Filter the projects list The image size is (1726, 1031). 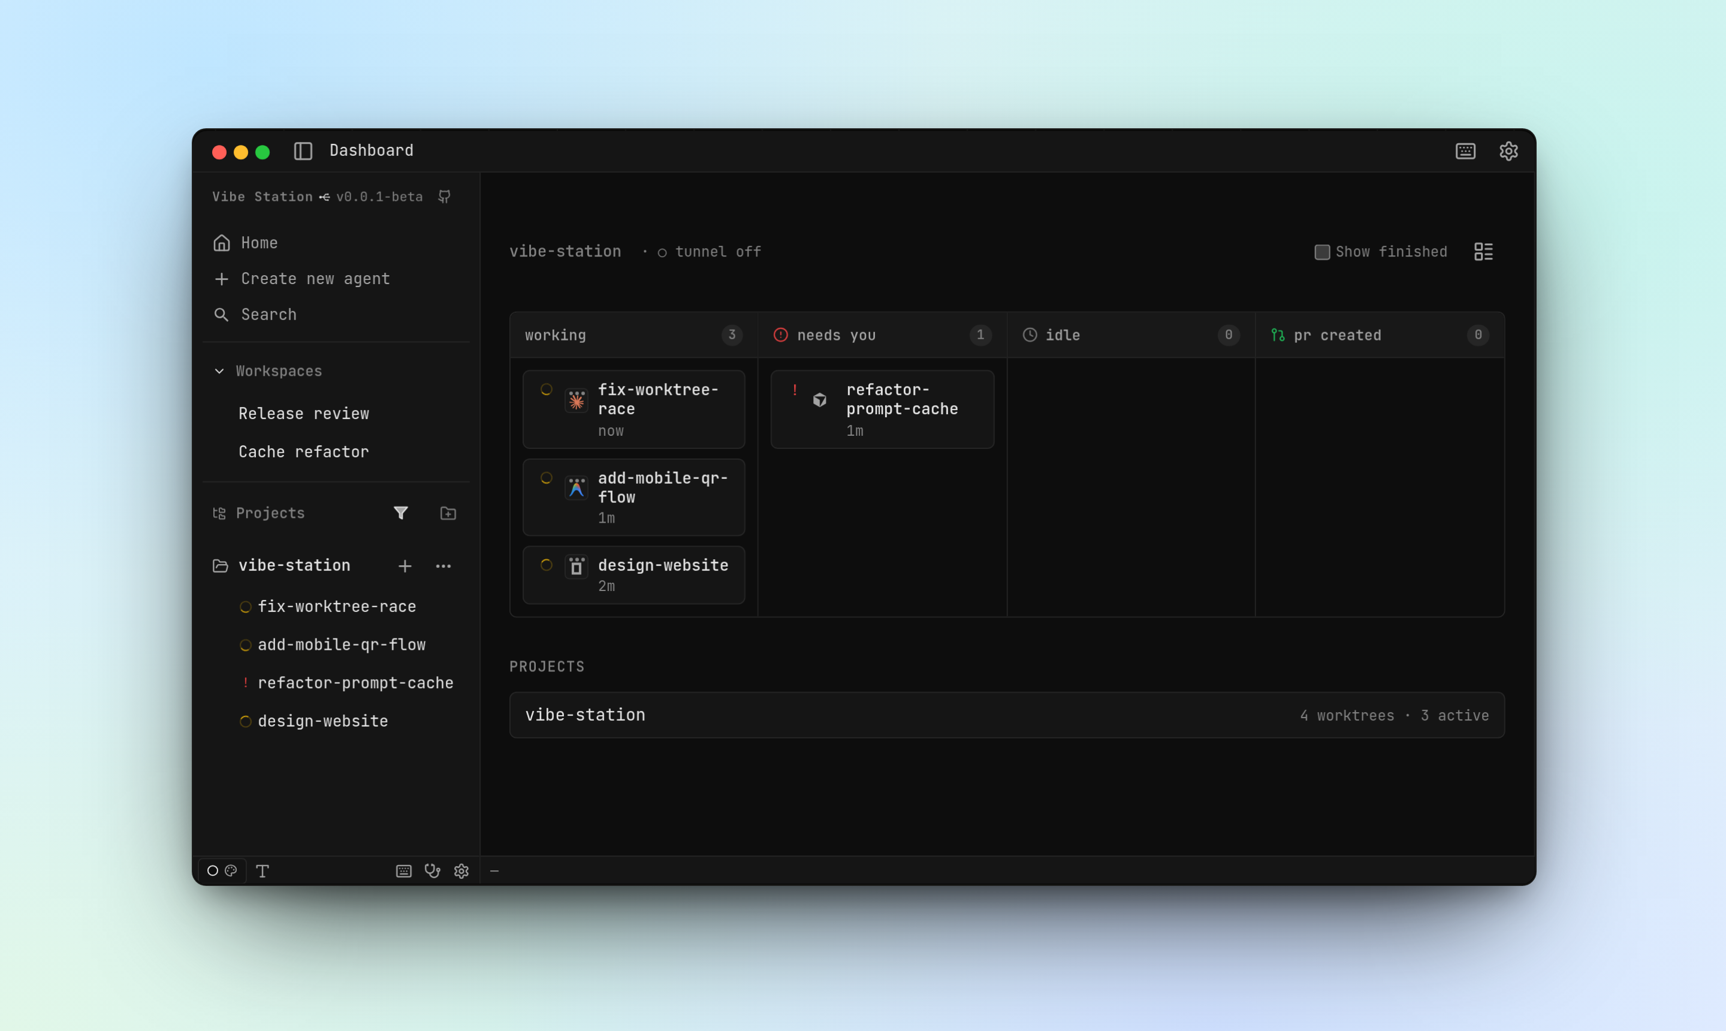pyautogui.click(x=401, y=513)
